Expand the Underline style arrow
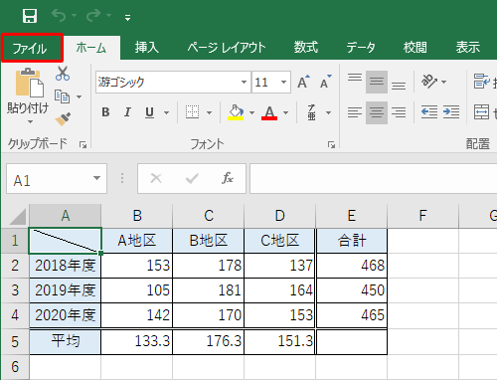Screen dimensions: 497x380 166,113
